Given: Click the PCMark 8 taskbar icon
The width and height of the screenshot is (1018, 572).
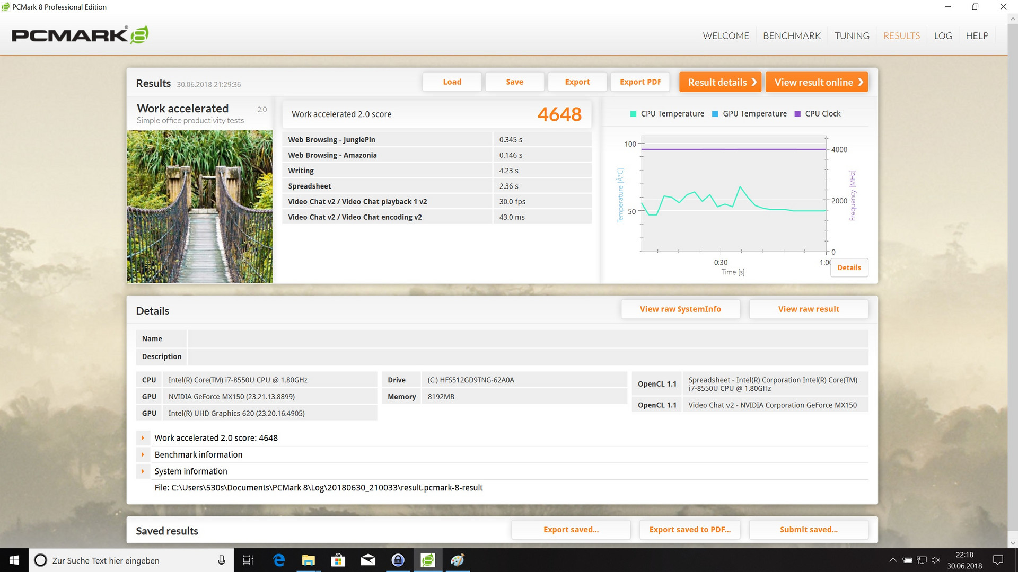Looking at the screenshot, I should click(x=427, y=560).
